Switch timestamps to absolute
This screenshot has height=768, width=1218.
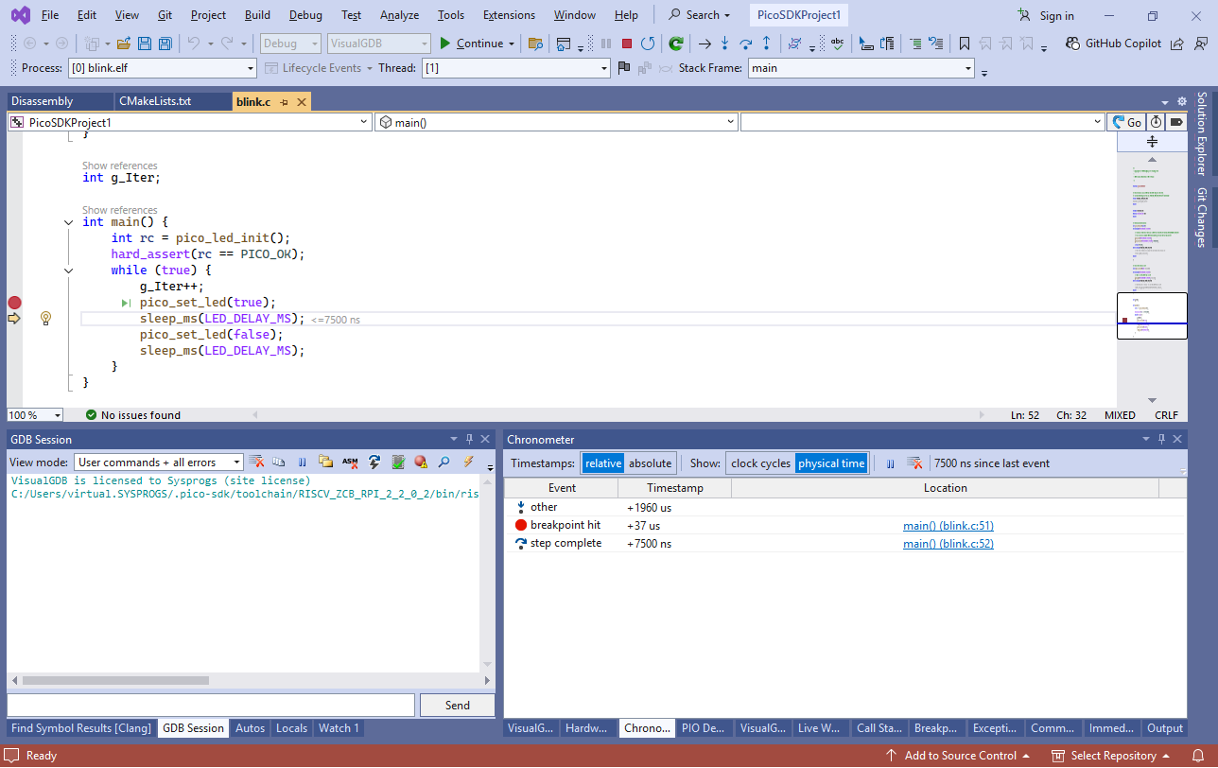tap(650, 463)
